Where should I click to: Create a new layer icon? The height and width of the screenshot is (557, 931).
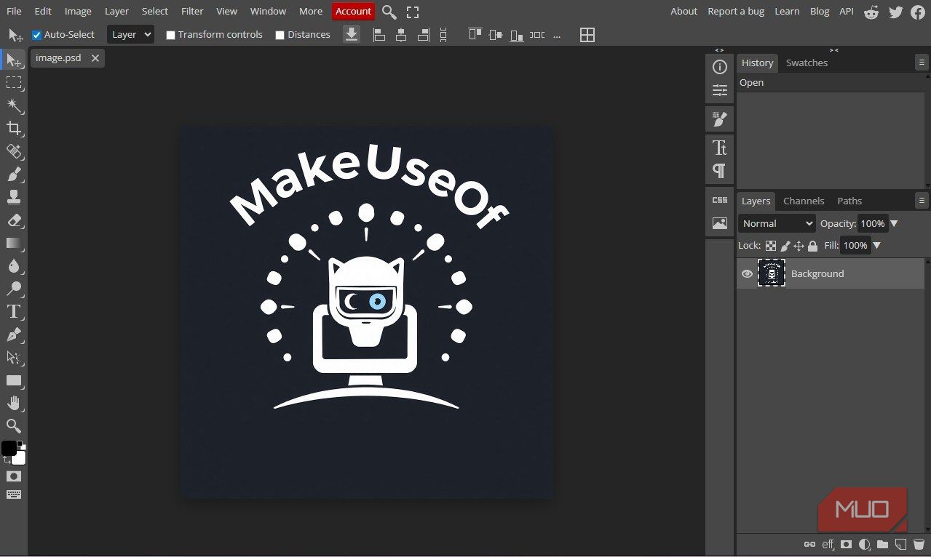coord(900,544)
